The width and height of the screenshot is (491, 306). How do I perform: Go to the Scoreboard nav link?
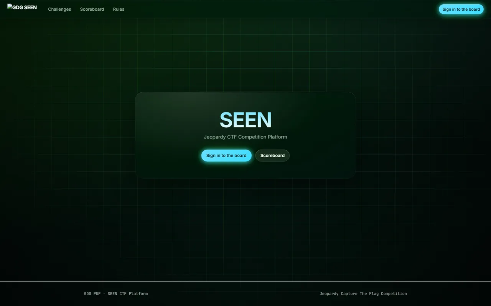(92, 9)
